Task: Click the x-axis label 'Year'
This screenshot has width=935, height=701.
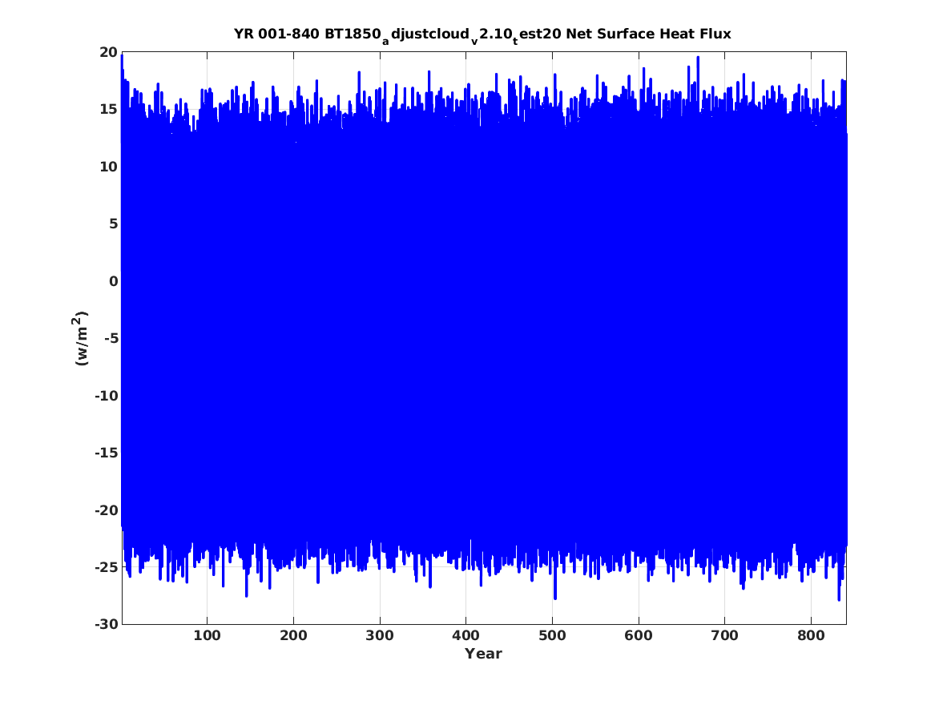Action: (484, 654)
